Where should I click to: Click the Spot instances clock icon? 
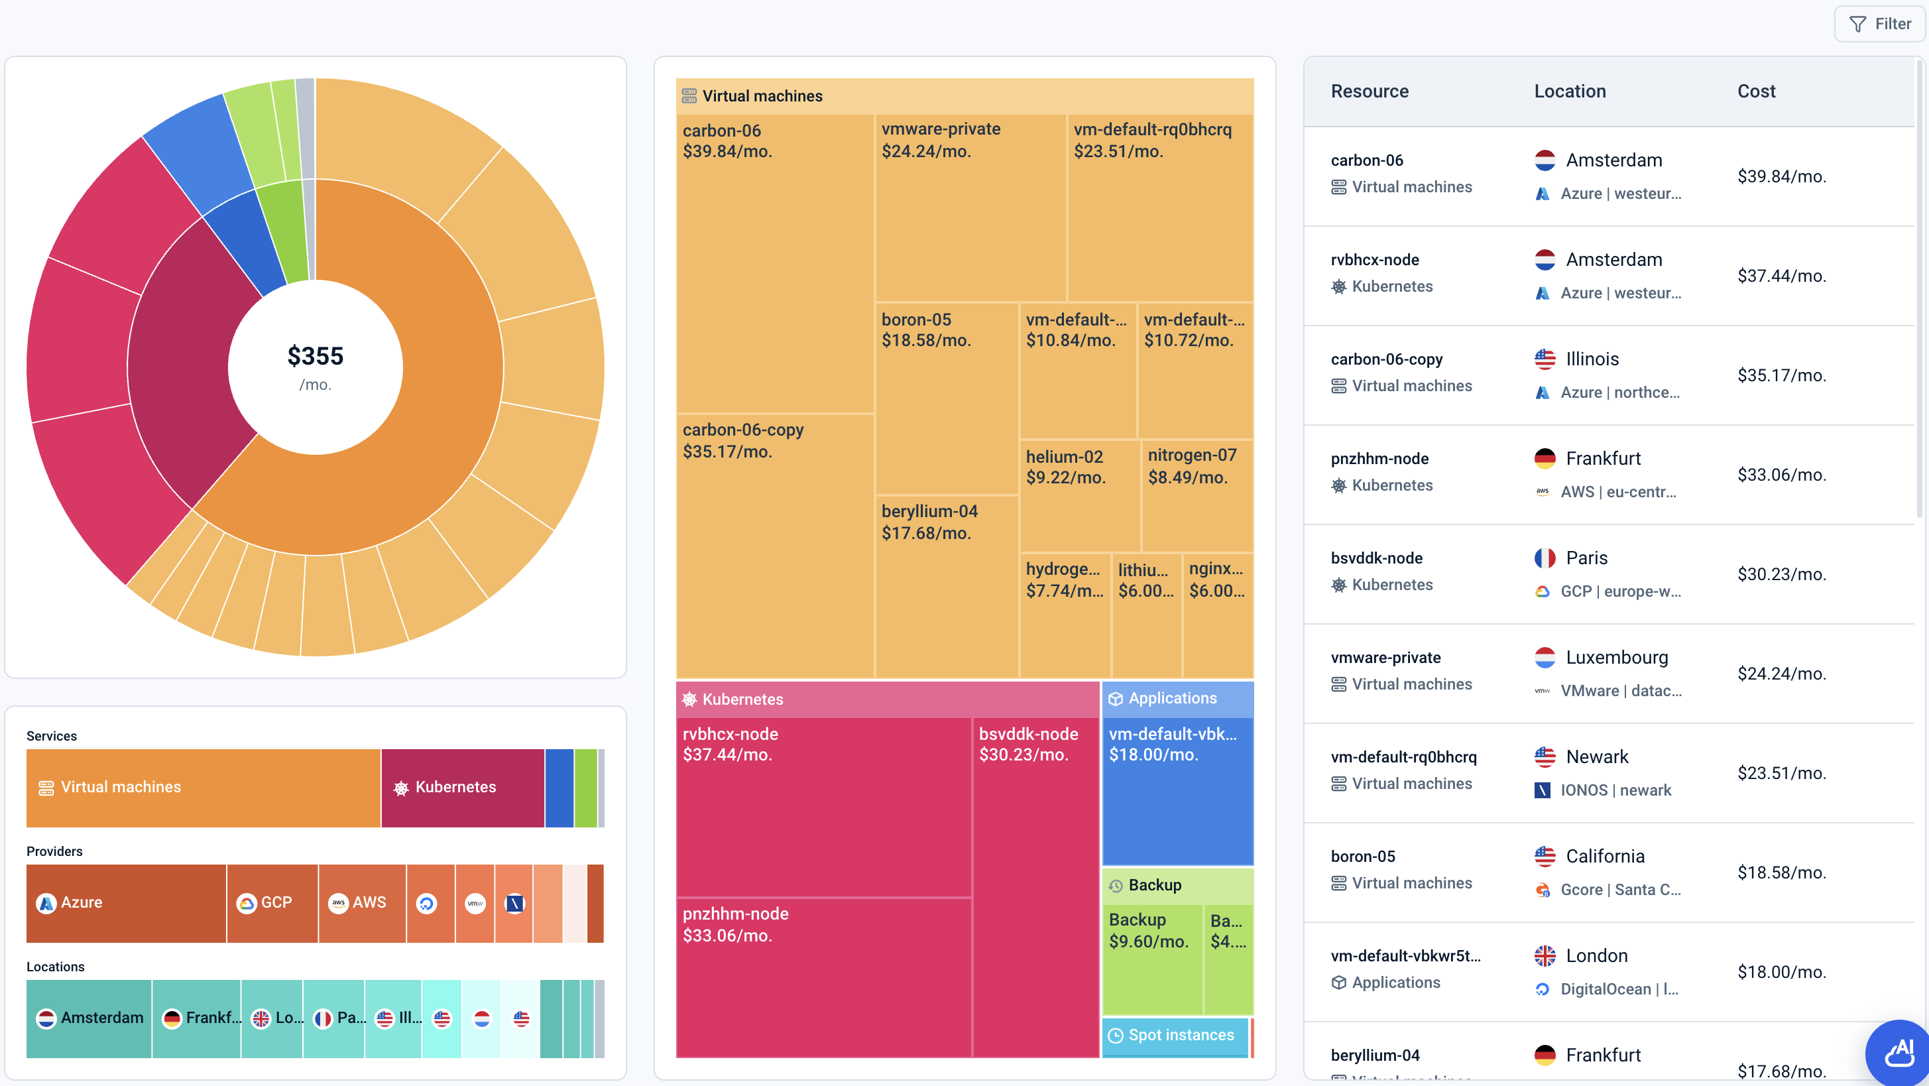pyautogui.click(x=1115, y=1035)
